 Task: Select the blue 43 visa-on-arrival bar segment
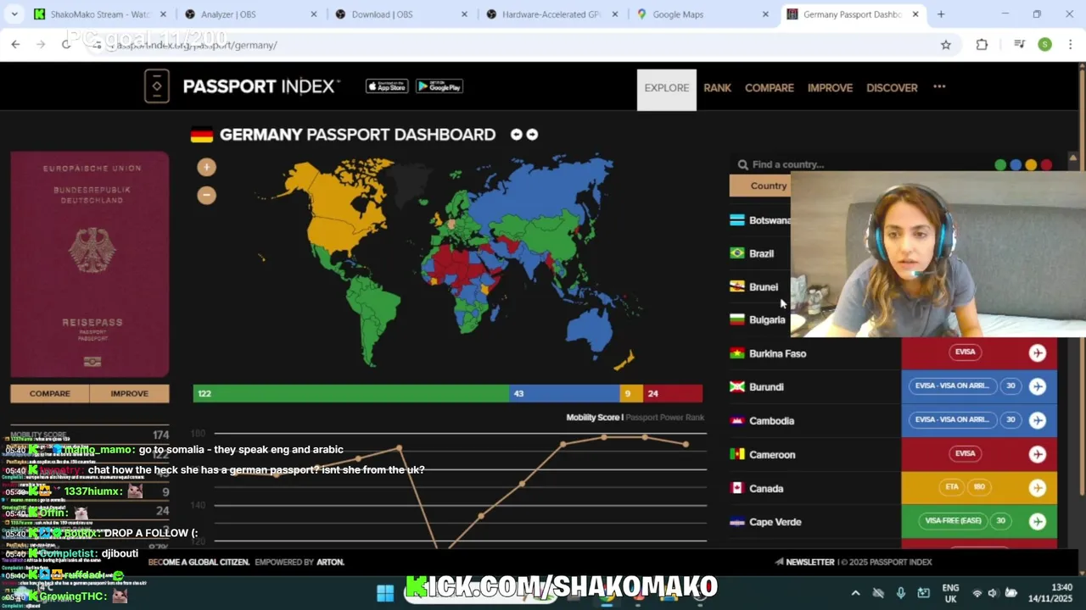click(x=564, y=393)
